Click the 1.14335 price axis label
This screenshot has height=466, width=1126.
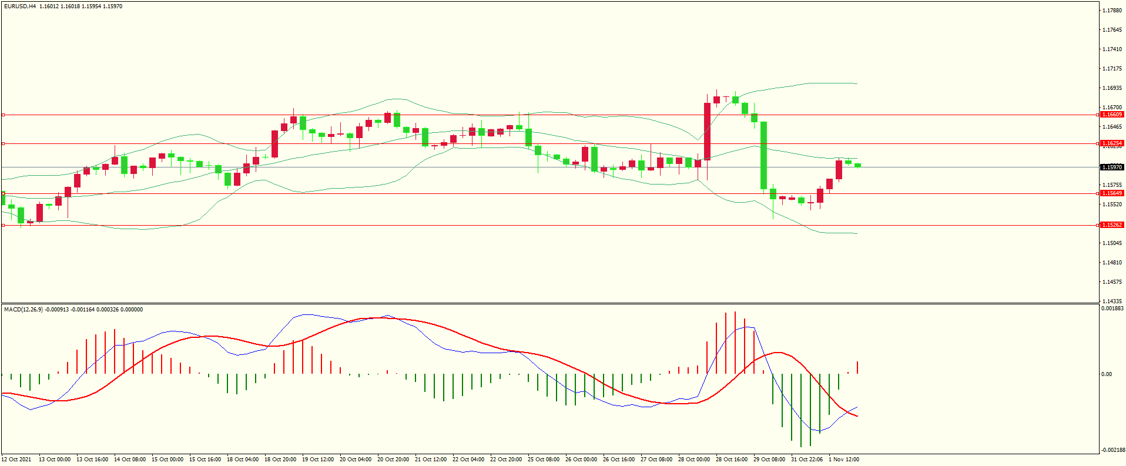point(1112,301)
